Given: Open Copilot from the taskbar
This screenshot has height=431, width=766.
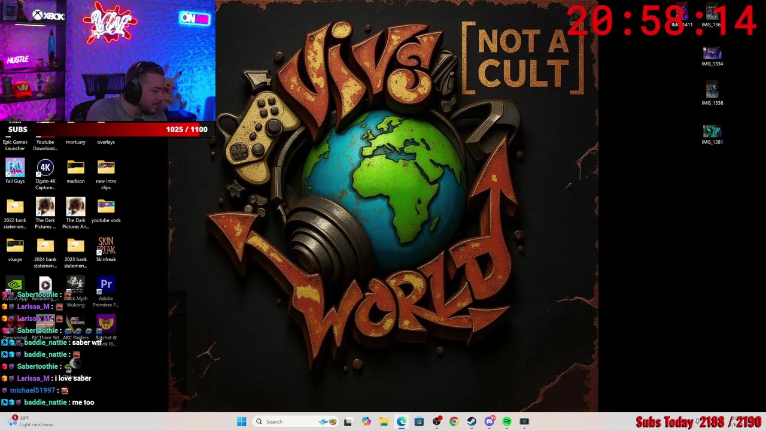Looking at the screenshot, I should pyautogui.click(x=366, y=422).
